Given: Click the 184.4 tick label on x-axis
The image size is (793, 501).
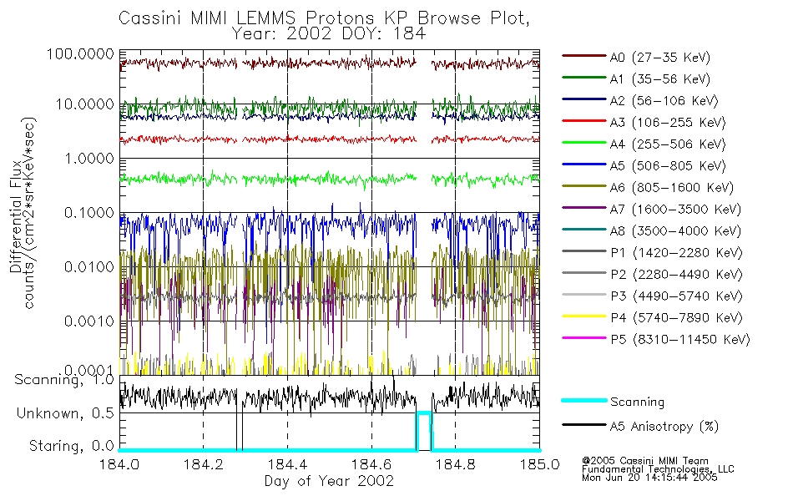Looking at the screenshot, I should point(287,464).
